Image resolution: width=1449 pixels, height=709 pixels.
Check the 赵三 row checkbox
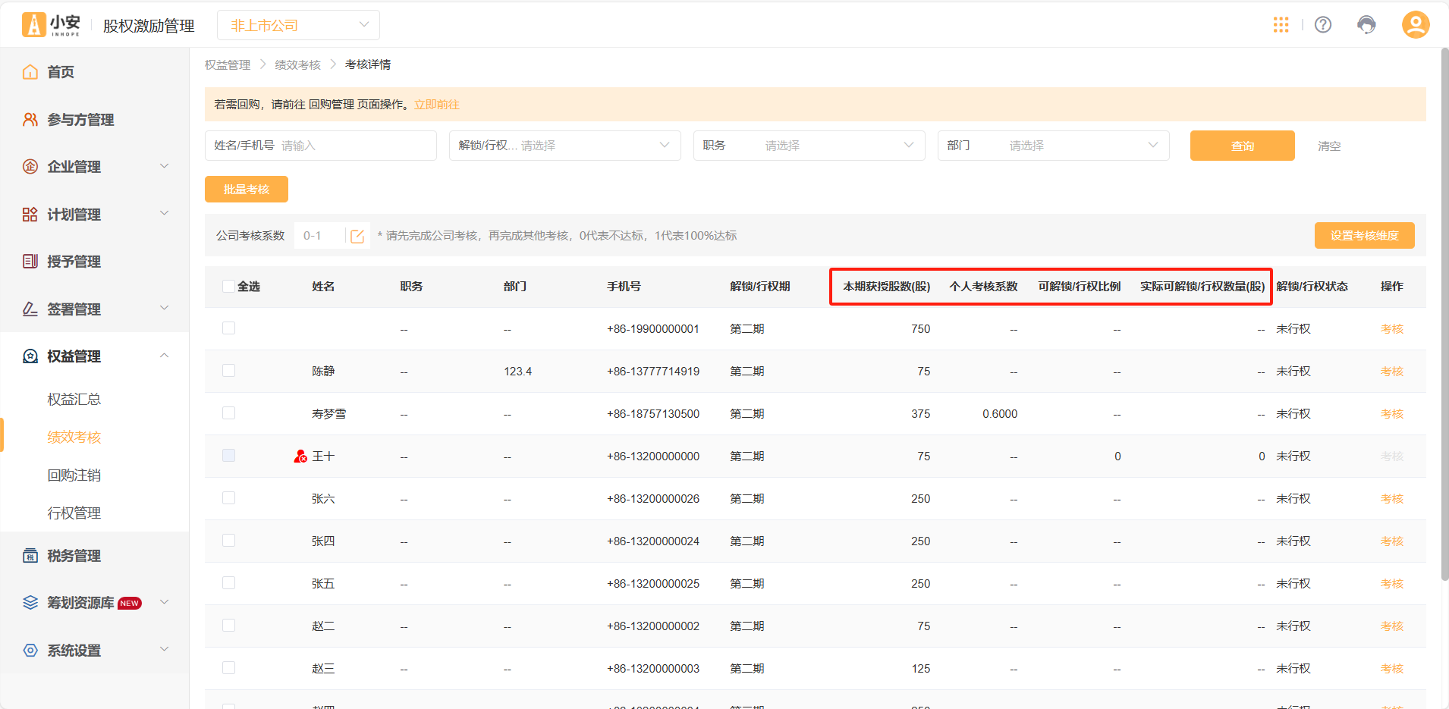tap(228, 668)
